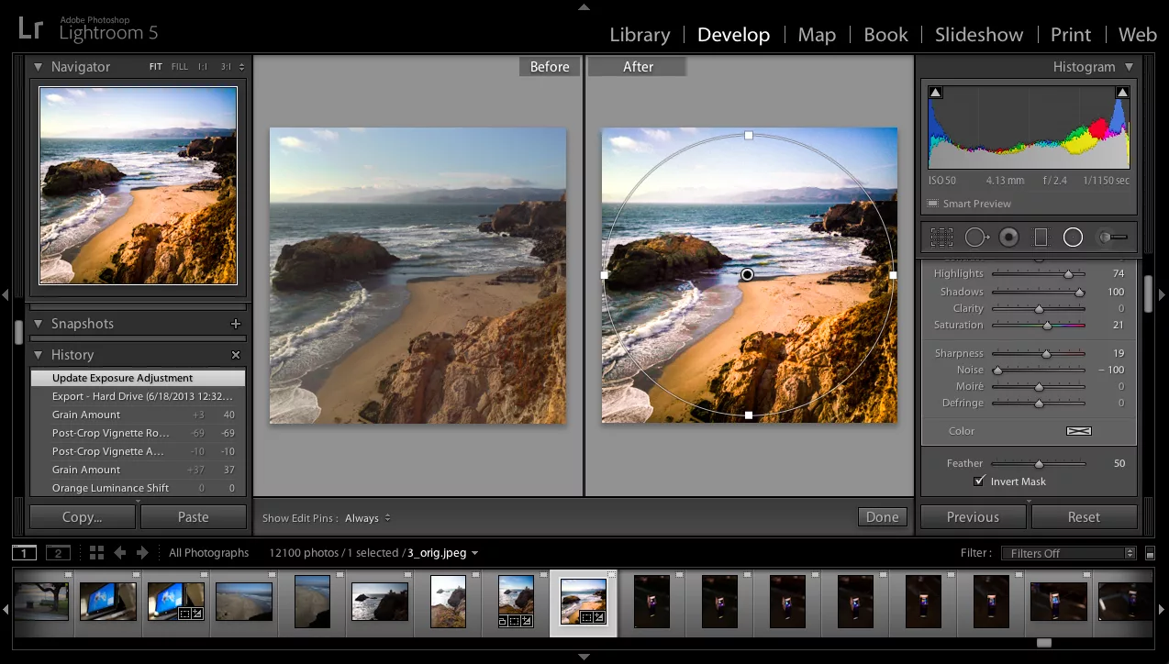The width and height of the screenshot is (1169, 664).
Task: Click the Done button
Action: pyautogui.click(x=882, y=517)
